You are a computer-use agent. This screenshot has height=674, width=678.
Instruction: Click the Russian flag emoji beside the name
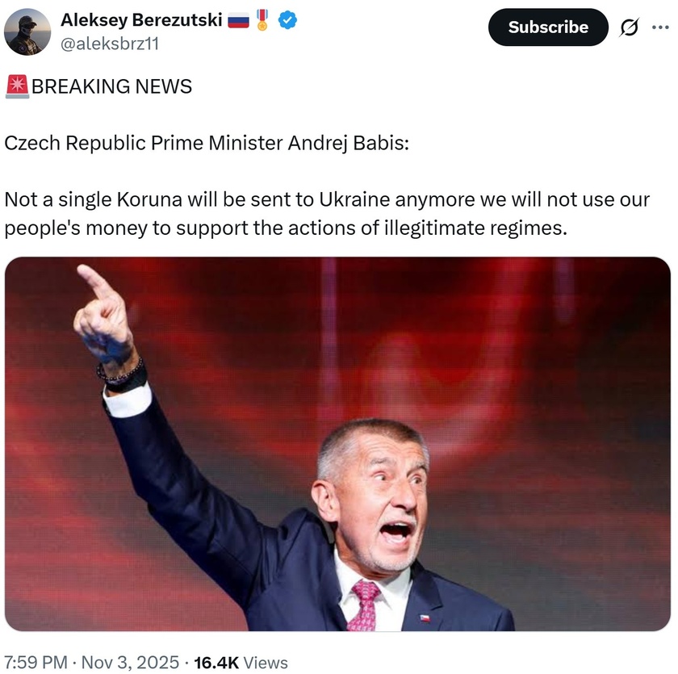238,20
